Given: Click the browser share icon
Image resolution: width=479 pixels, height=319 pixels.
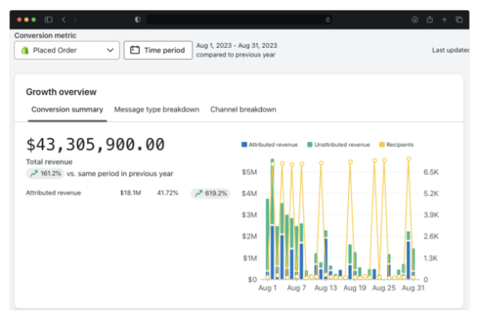Looking at the screenshot, I should coord(430,19).
